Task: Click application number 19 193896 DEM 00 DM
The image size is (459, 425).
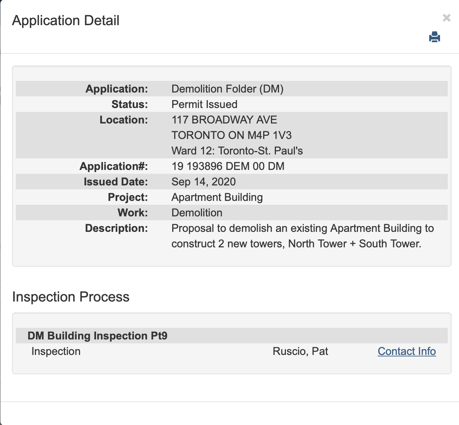Action: coord(228,166)
